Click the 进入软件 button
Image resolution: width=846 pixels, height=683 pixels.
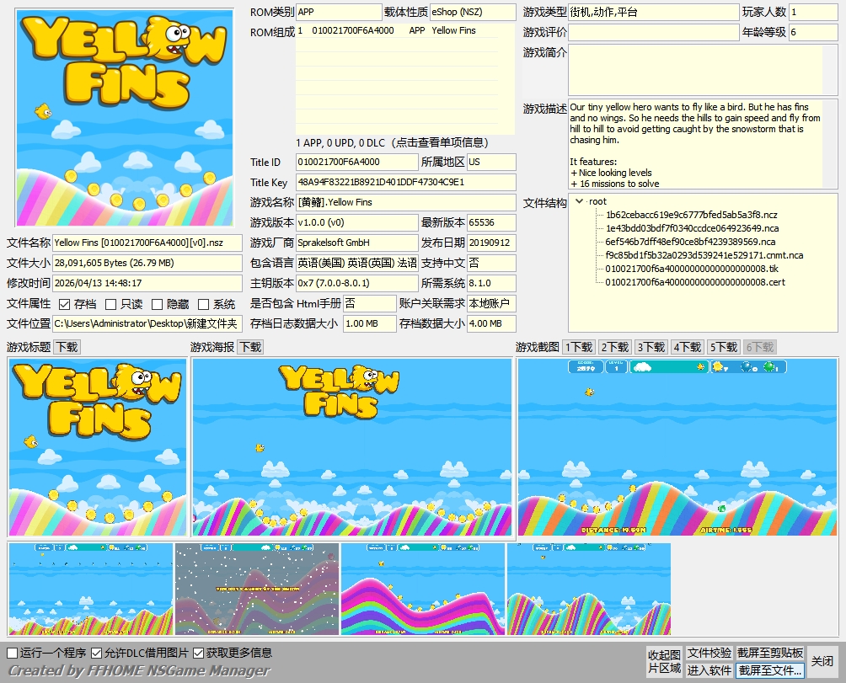709,670
